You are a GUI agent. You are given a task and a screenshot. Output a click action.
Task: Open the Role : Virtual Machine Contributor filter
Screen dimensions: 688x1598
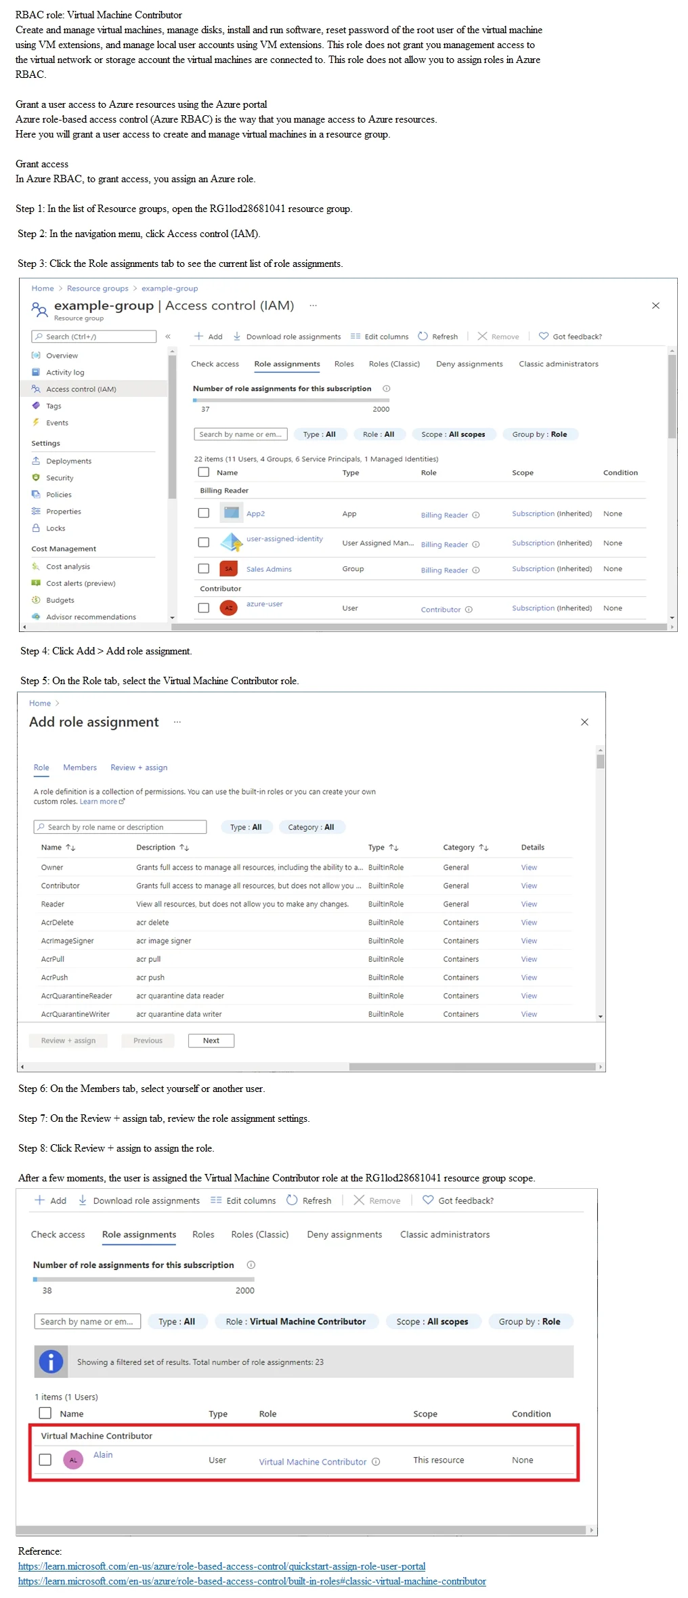(x=296, y=1321)
